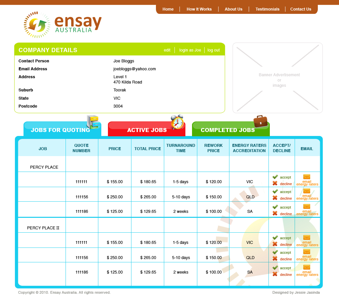Click red X for Percy Place II quote 111156
The image size is (339, 297).
(275, 259)
